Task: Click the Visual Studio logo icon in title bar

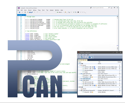Action: (19, 8)
